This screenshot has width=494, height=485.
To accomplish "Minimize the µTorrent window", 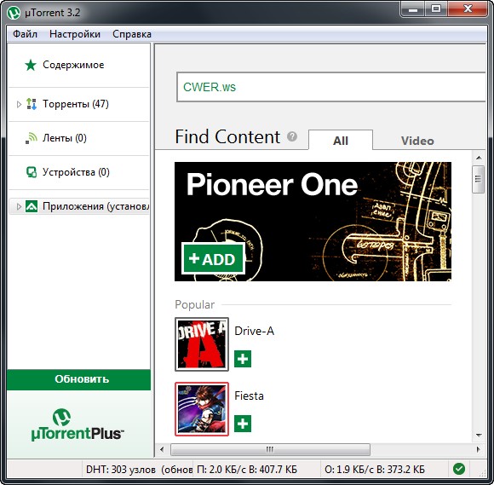I will (x=413, y=9).
